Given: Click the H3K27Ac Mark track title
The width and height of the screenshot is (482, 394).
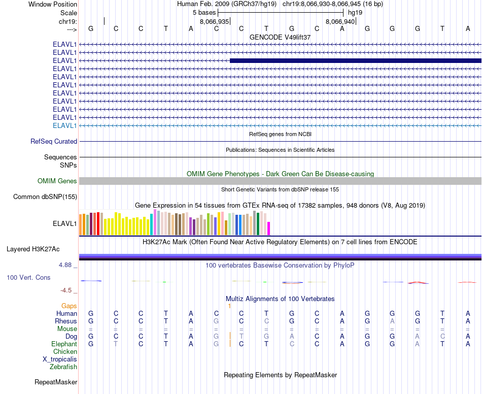Looking at the screenshot, I should coord(280,242).
